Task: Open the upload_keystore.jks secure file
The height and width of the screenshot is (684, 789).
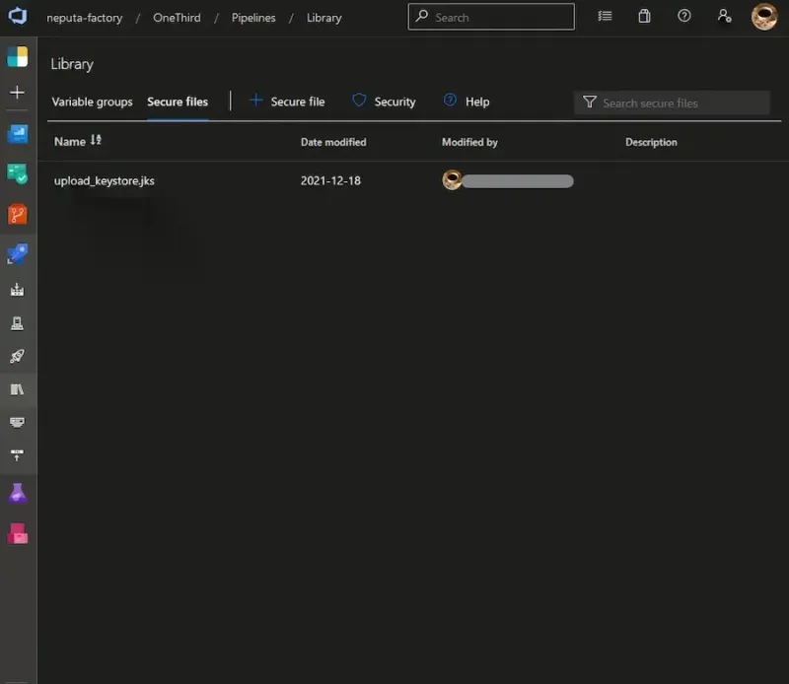Action: point(104,180)
